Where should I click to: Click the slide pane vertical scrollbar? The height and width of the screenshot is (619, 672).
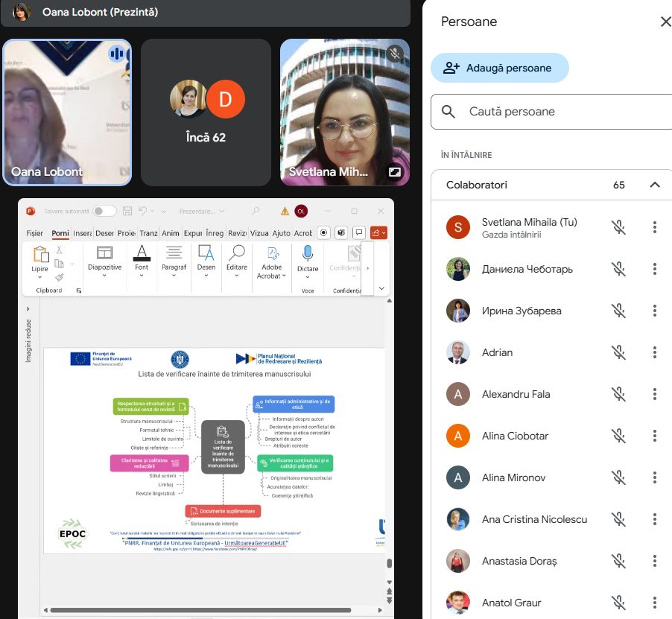[x=389, y=447]
